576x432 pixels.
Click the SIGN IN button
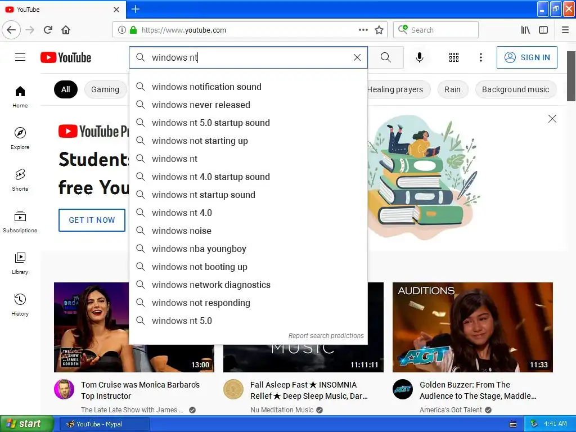[x=526, y=57]
